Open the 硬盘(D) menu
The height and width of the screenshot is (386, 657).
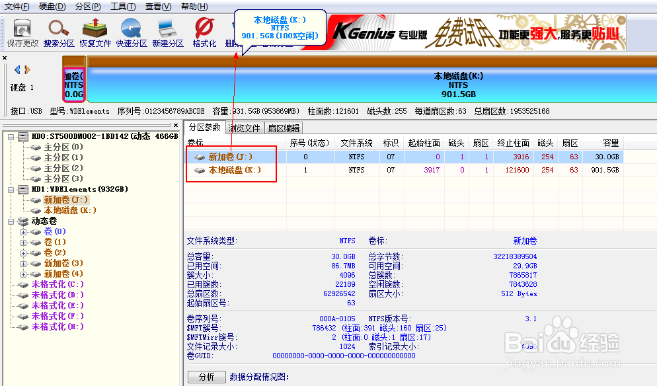(52, 7)
